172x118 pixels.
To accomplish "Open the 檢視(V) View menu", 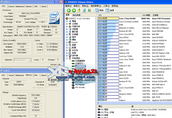I will coord(77,6).
